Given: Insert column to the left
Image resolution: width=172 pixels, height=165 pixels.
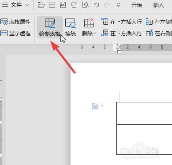Looking at the screenshot, I should coord(159,22).
